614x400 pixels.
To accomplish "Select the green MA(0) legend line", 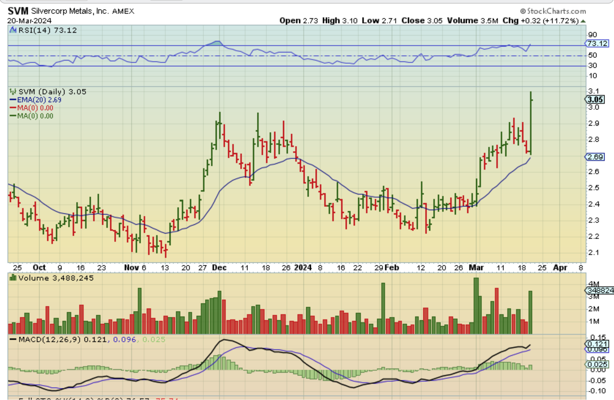I will tap(13, 116).
